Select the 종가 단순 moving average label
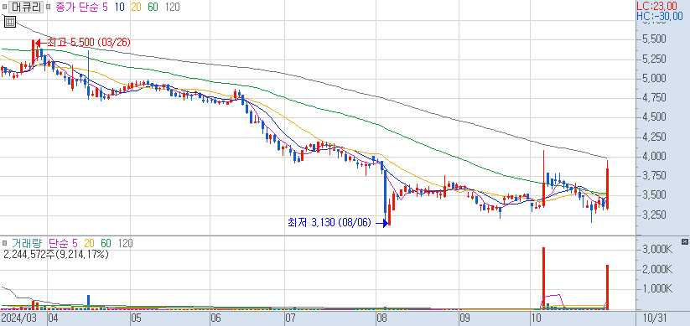 pyautogui.click(x=77, y=8)
